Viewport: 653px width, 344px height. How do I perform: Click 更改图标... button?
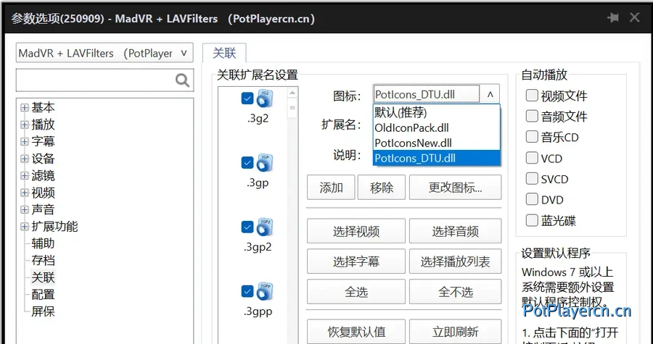tap(455, 188)
